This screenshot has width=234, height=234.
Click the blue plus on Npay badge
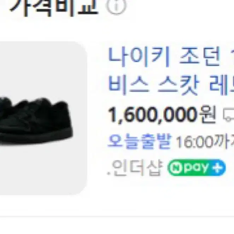pos(217,168)
